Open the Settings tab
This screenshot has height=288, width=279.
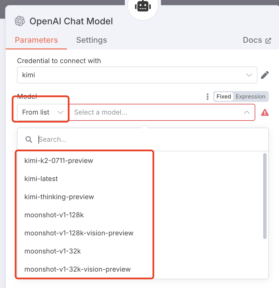(91, 40)
